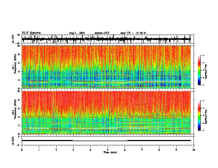
Task: Click the time axis tick label '5'
Action: point(108,150)
